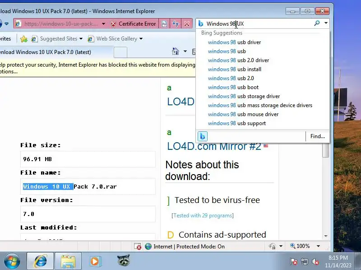Viewport: 361px width, 270px height.
Task: Click the Compatibility View broken-page icon
Action: pyautogui.click(x=164, y=24)
